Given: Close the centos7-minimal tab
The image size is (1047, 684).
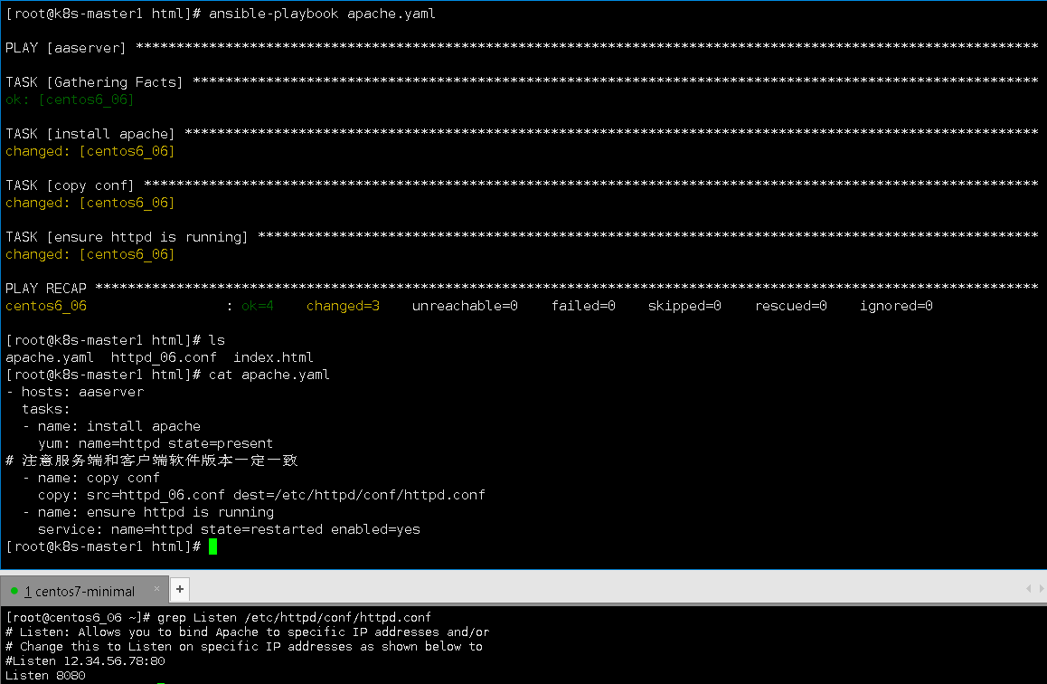Looking at the screenshot, I should click(x=157, y=588).
